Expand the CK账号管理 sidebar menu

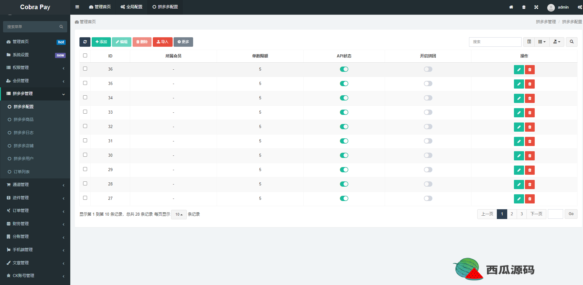click(x=35, y=276)
